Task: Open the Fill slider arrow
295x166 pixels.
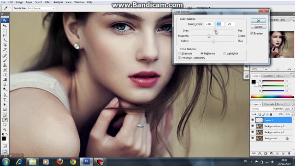Action: 292,114
